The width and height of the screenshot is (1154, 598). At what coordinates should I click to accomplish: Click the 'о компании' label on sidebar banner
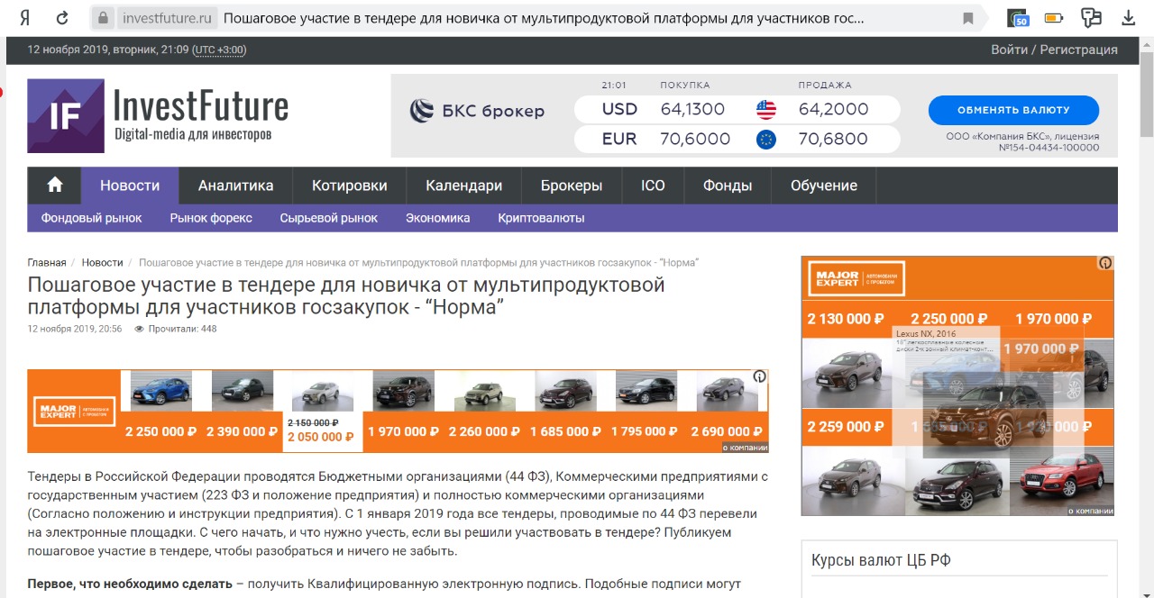[x=1090, y=511]
